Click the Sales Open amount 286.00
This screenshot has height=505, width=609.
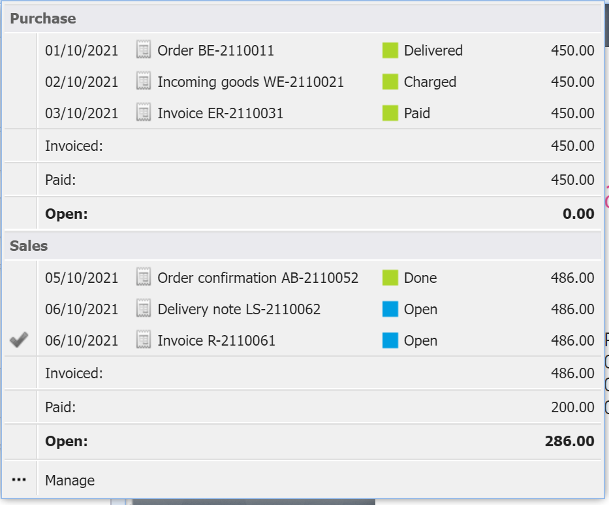coord(569,441)
